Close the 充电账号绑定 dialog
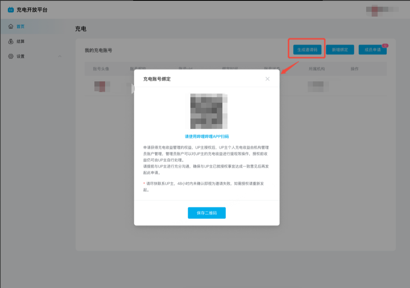This screenshot has height=288, width=410. click(x=267, y=79)
